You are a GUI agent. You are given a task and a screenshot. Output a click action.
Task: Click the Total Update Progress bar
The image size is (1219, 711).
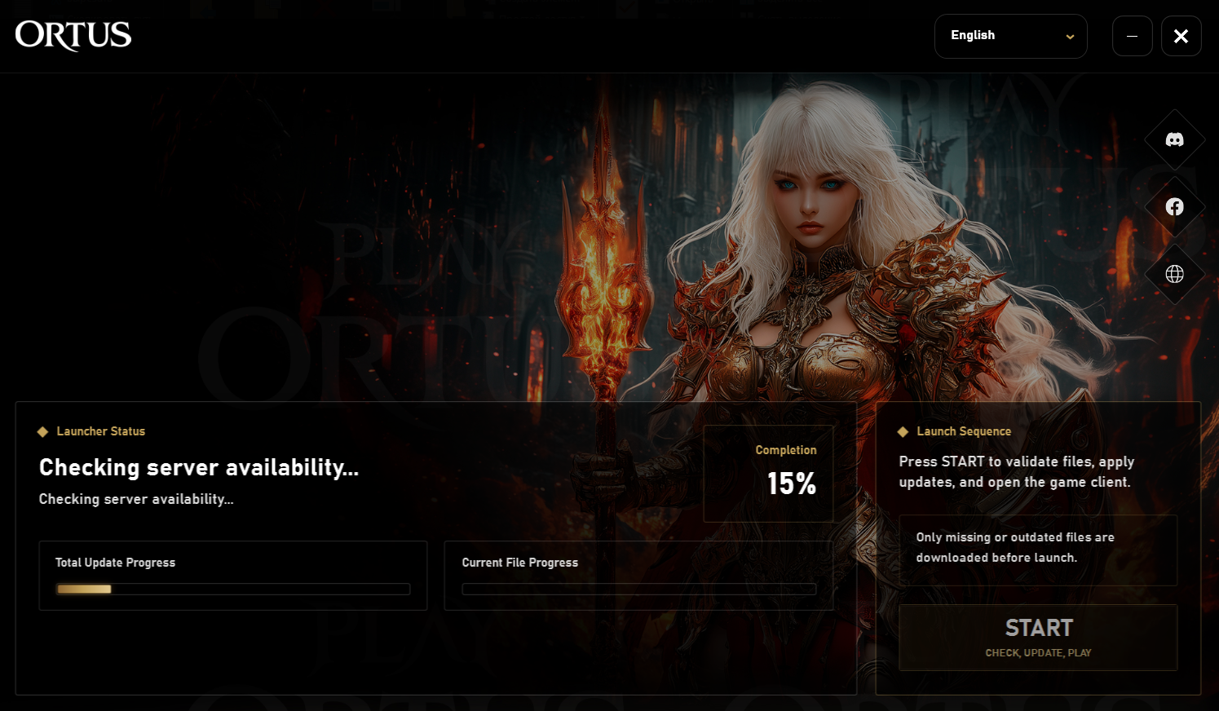[232, 589]
